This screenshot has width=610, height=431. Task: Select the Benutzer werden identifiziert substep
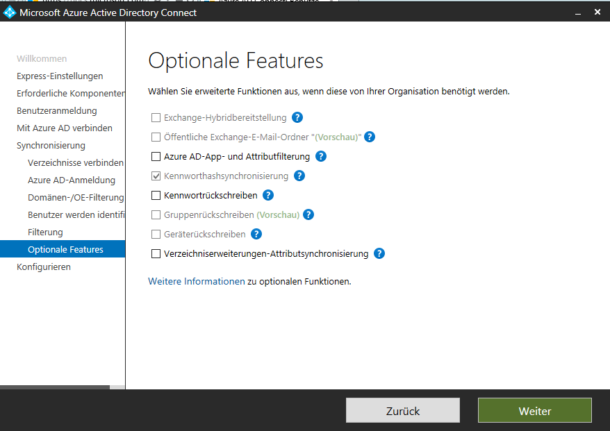(x=76, y=215)
